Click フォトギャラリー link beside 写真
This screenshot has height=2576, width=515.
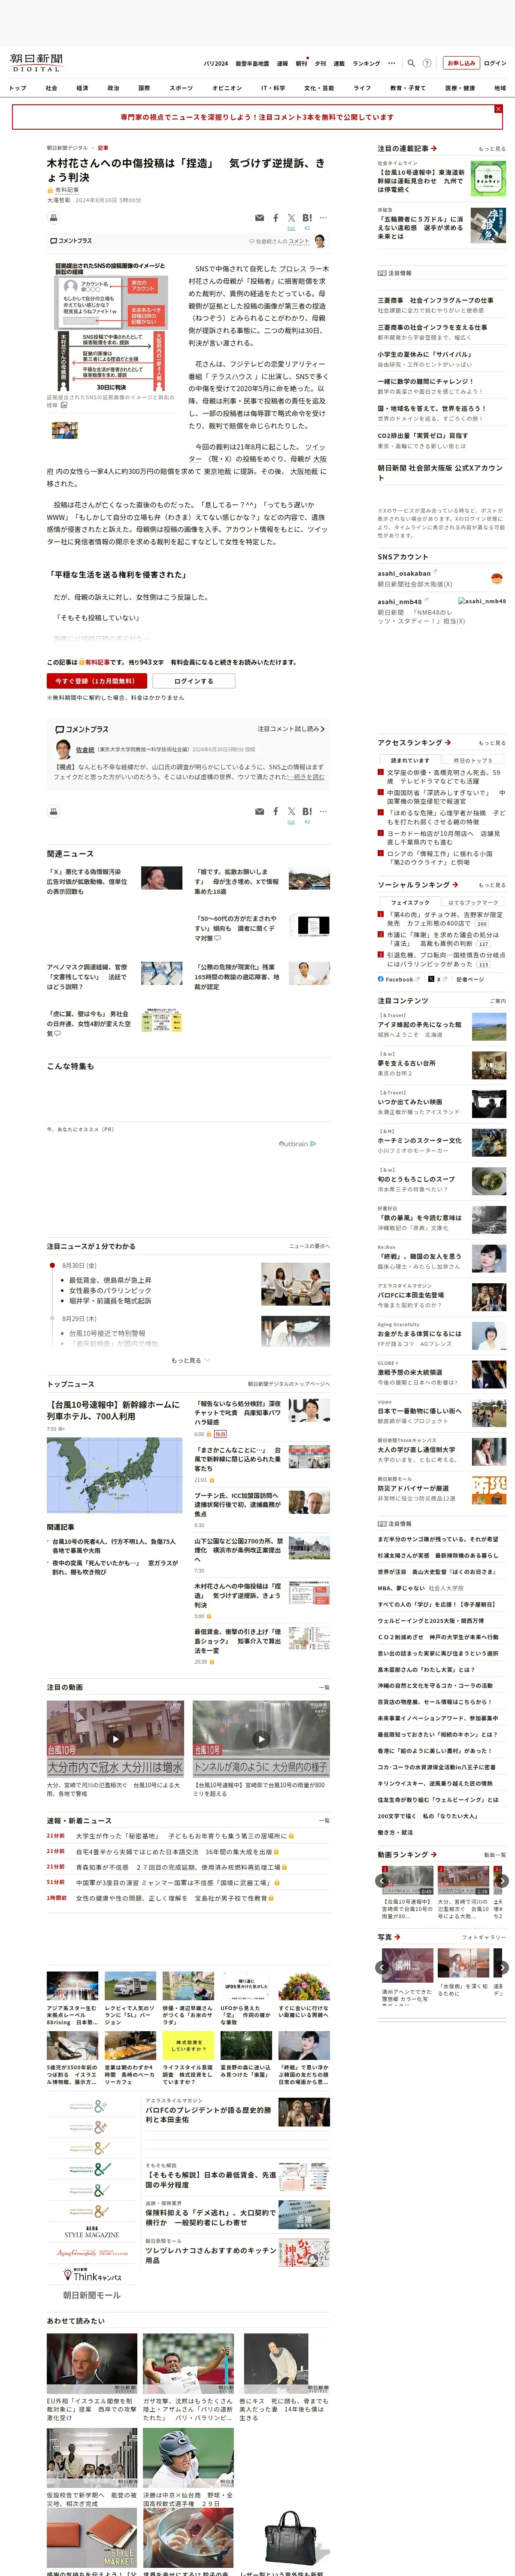click(x=484, y=1937)
